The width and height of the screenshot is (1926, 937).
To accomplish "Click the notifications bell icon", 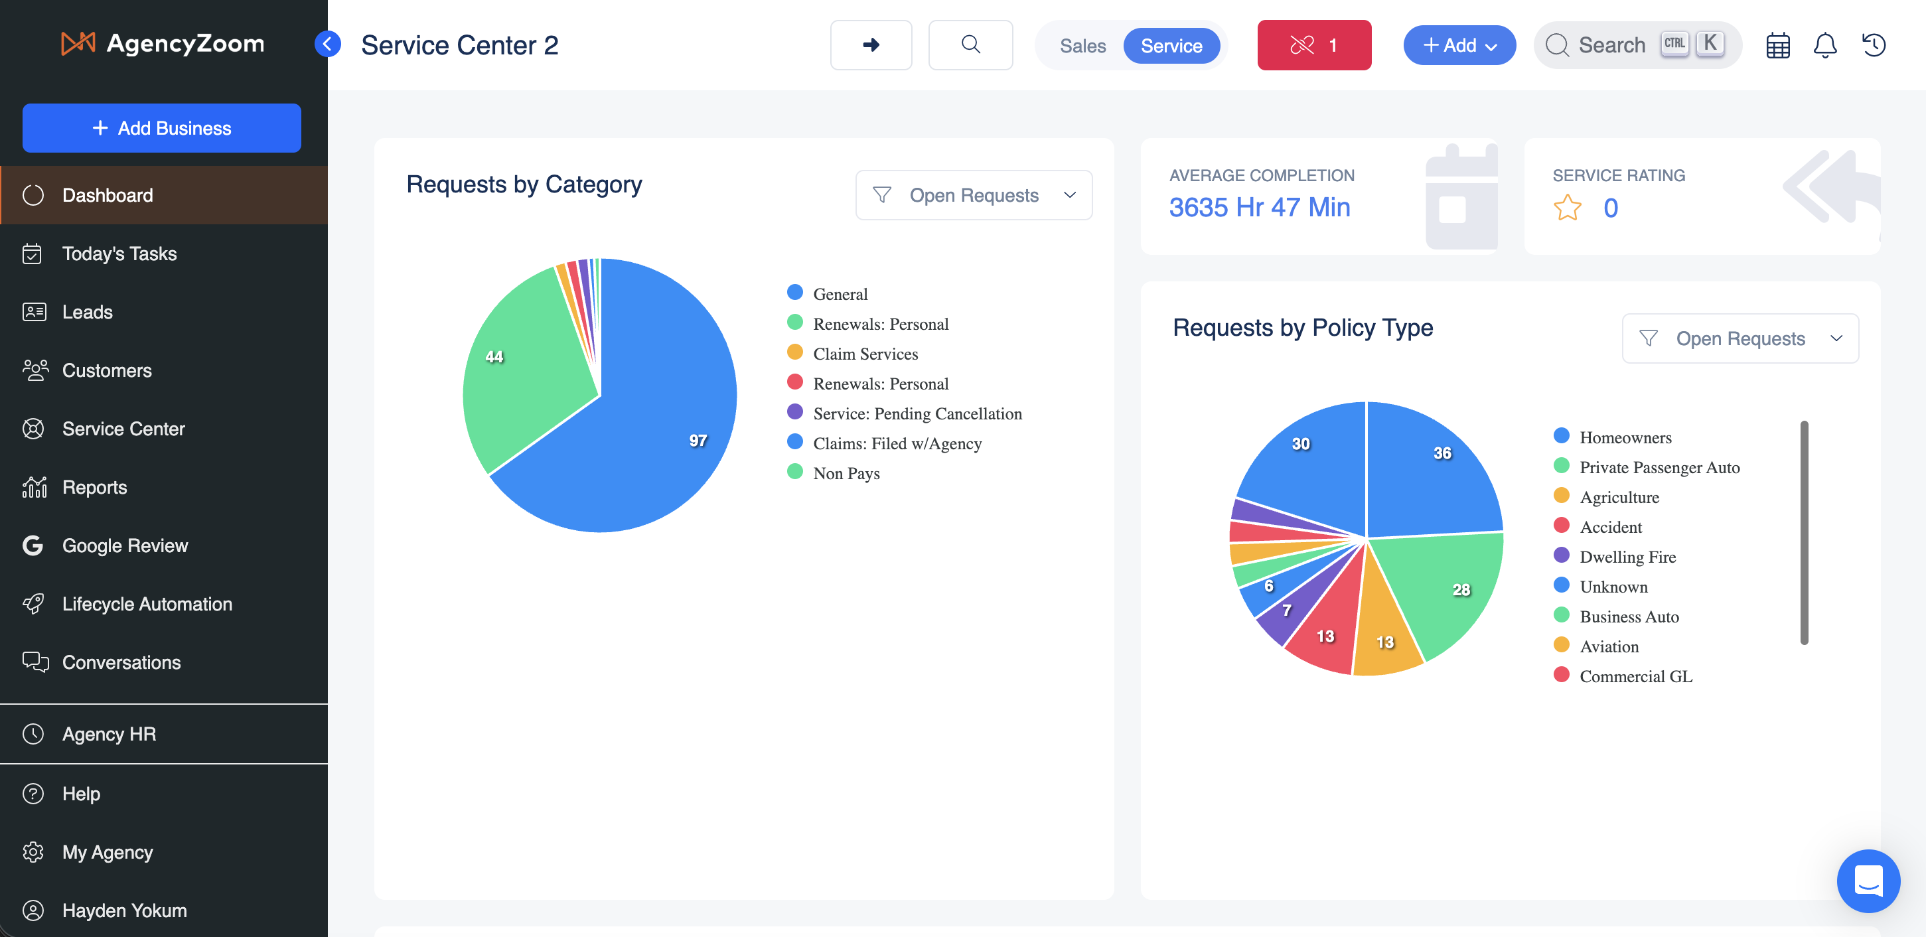I will (1824, 46).
